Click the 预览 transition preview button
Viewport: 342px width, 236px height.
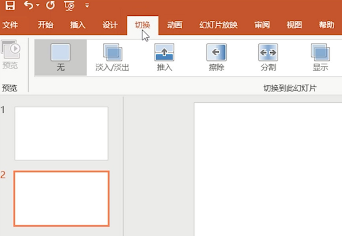pos(10,54)
